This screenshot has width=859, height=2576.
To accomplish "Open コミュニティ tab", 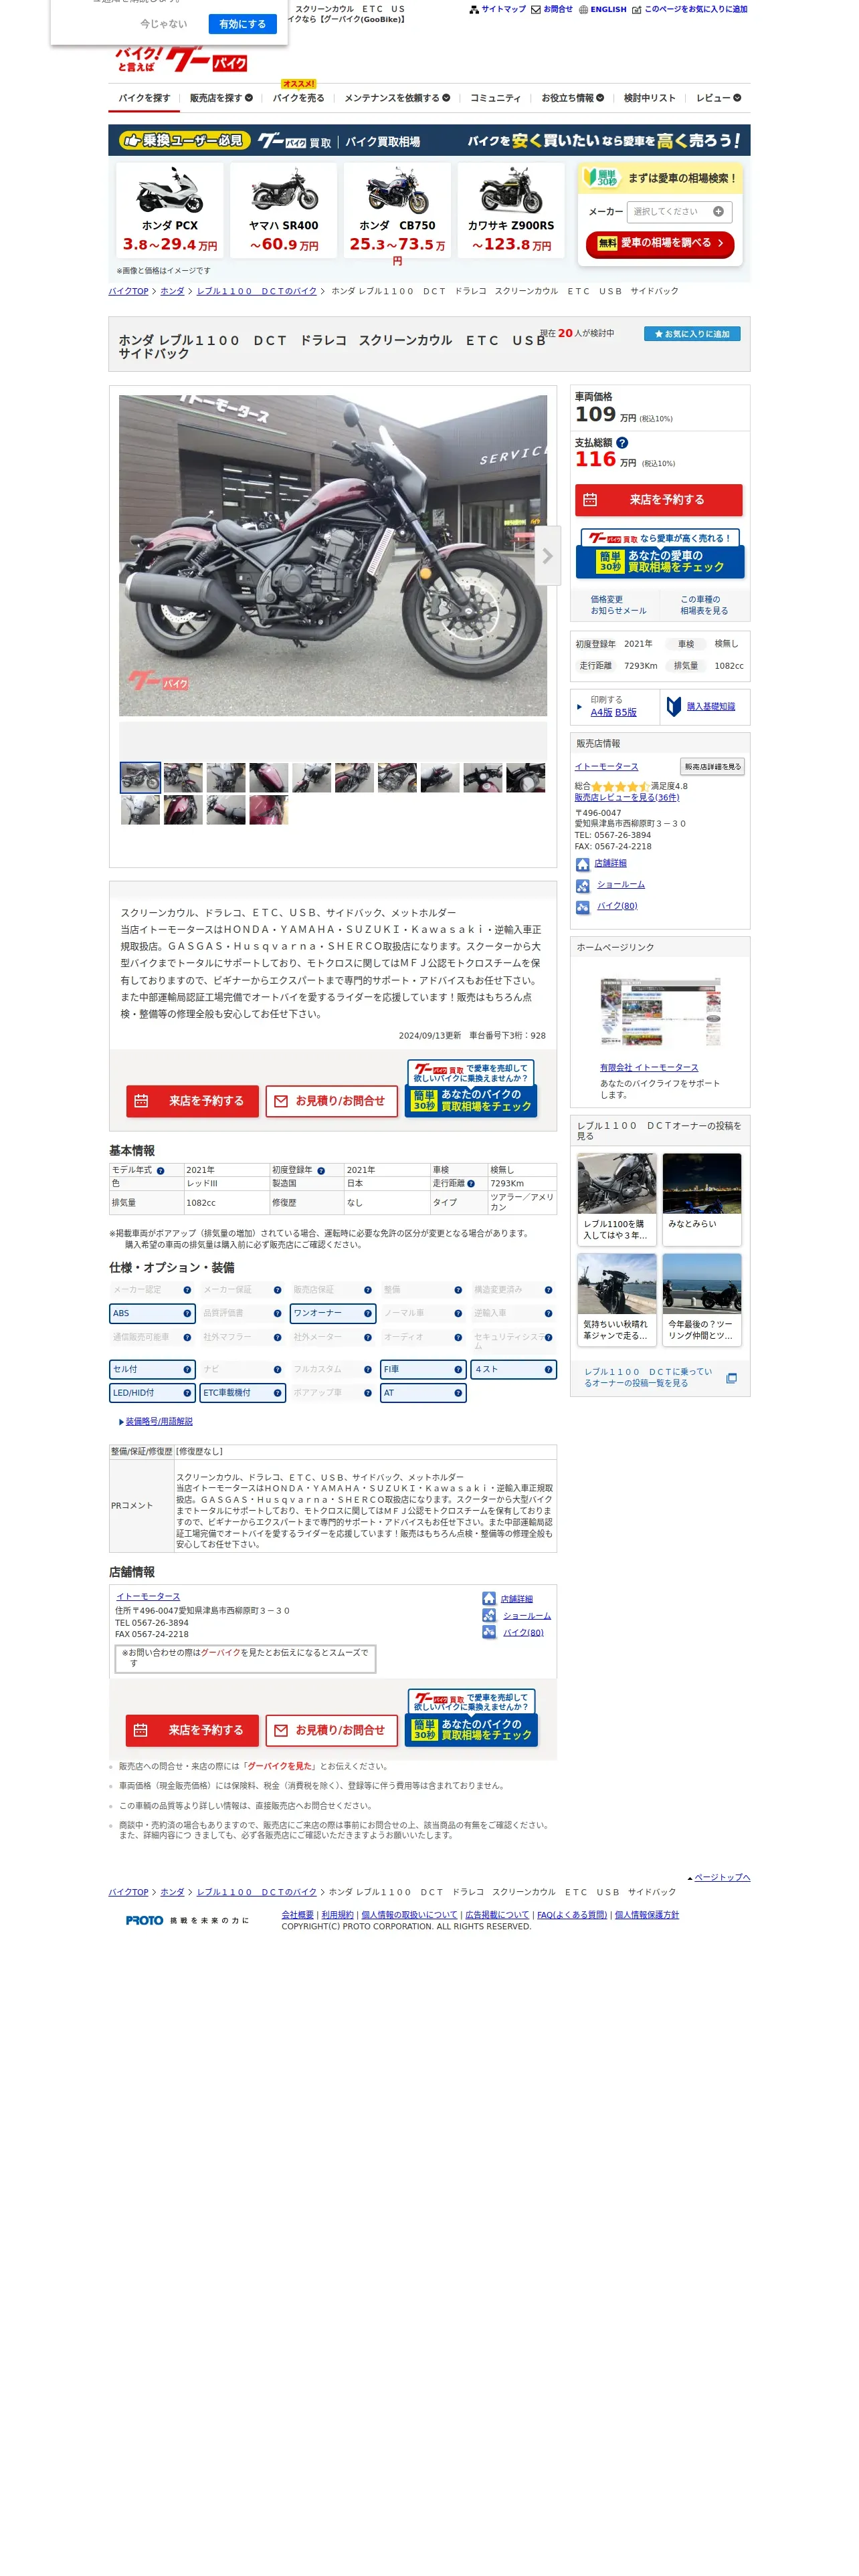I will [495, 98].
